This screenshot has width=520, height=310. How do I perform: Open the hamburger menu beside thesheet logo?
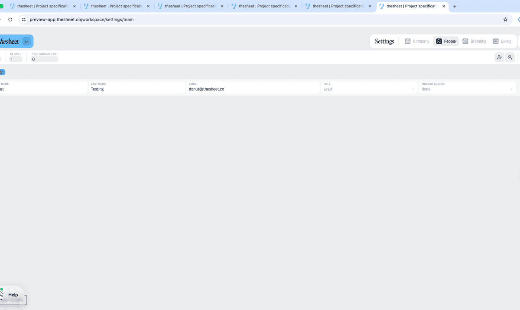tap(27, 41)
